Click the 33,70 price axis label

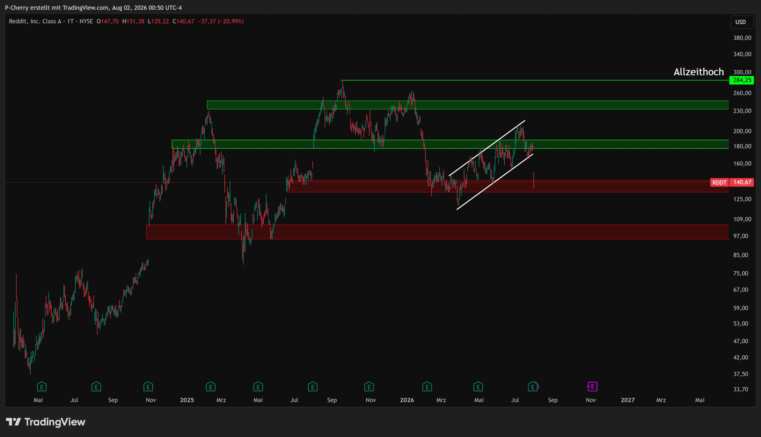click(741, 389)
